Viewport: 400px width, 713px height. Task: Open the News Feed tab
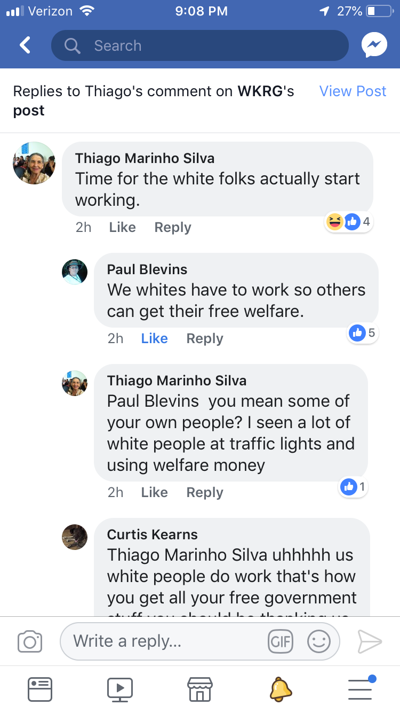pos(40,689)
